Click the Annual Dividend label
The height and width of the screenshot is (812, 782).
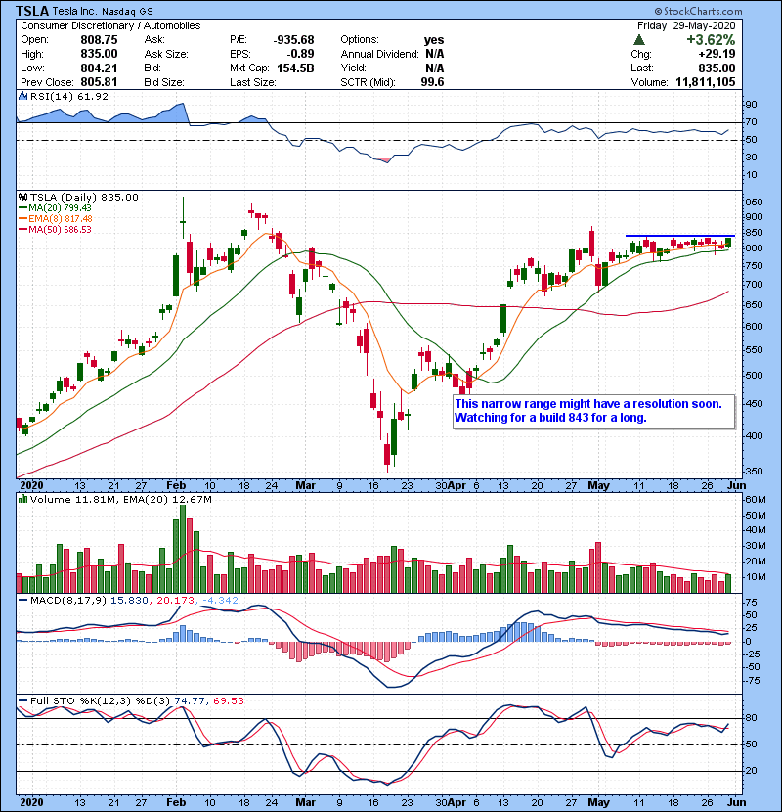[380, 54]
